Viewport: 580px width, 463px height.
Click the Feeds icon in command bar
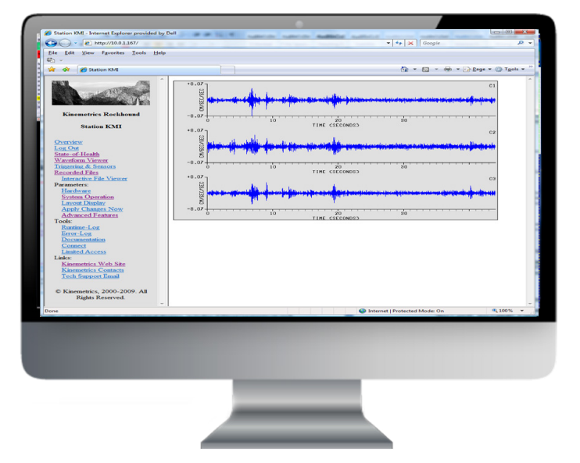pyautogui.click(x=426, y=69)
